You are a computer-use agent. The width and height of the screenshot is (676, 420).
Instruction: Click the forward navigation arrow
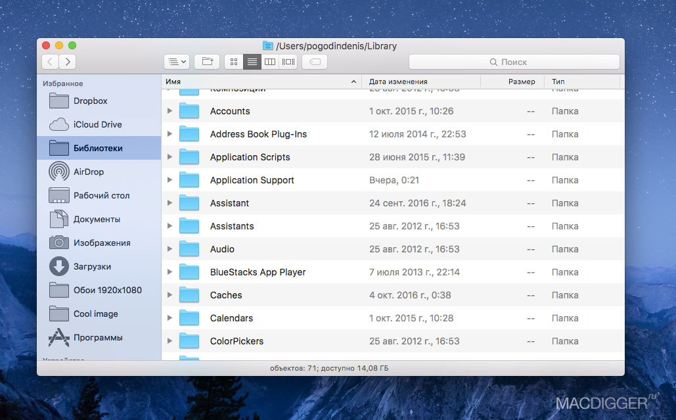click(68, 61)
